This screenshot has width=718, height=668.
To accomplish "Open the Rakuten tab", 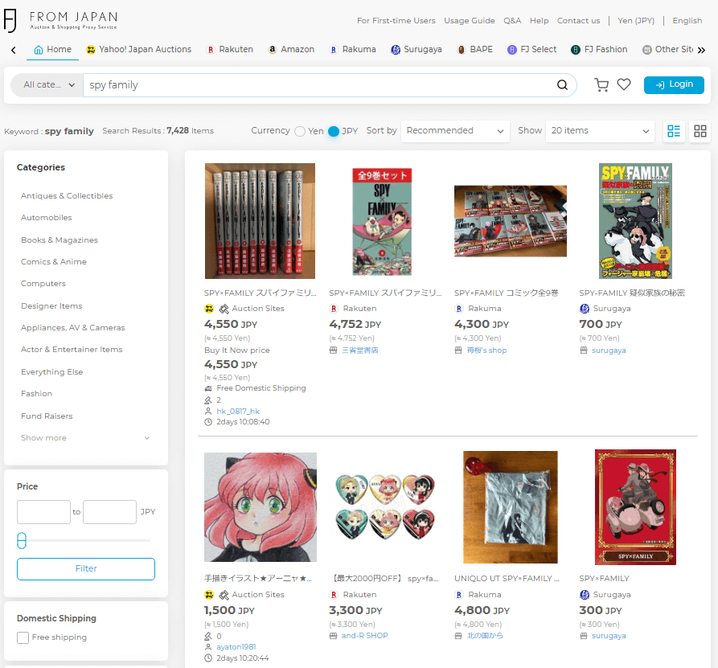I will [230, 50].
